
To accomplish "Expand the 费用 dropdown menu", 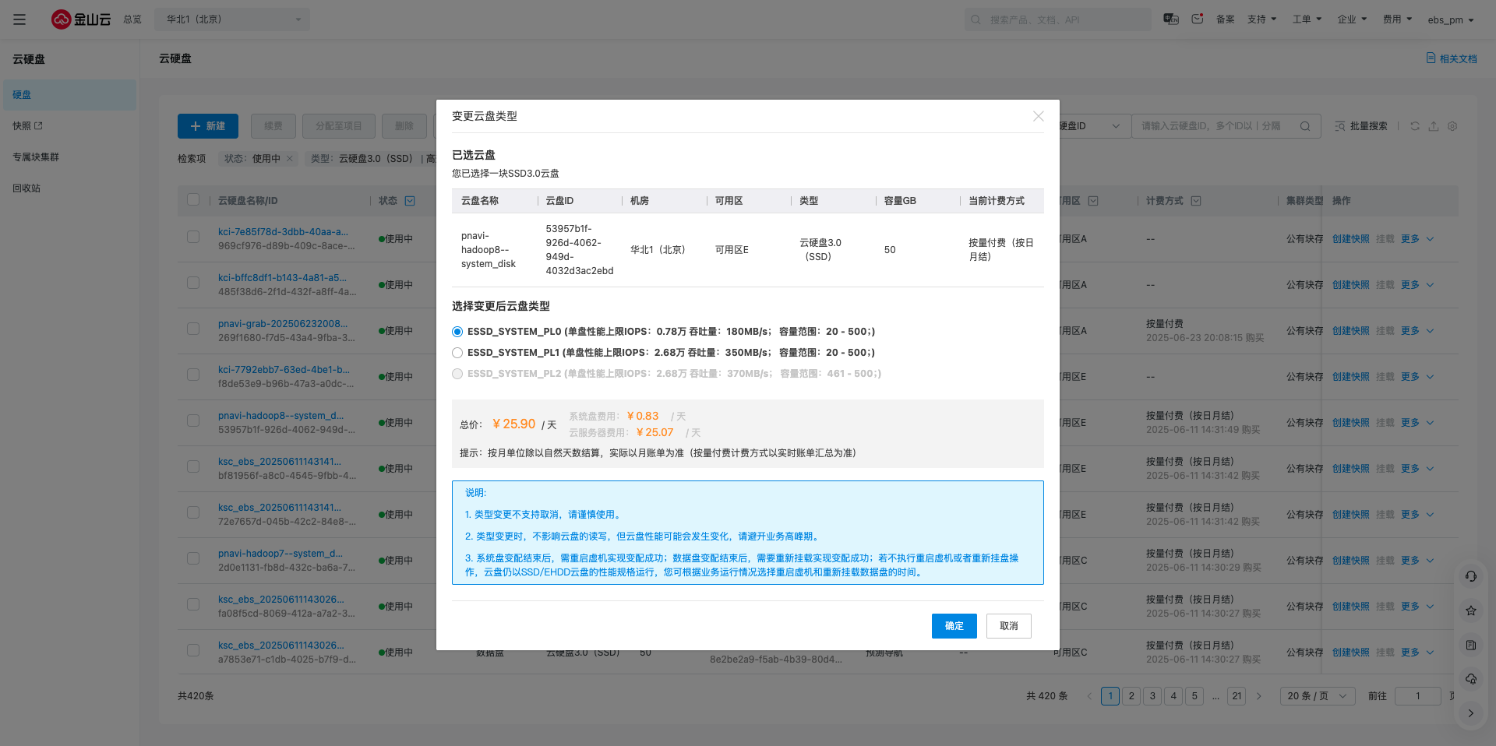I will (x=1398, y=19).
